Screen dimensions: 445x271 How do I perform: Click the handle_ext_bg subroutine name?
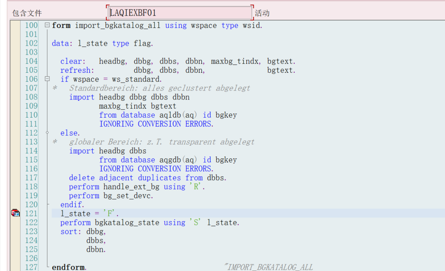131,187
